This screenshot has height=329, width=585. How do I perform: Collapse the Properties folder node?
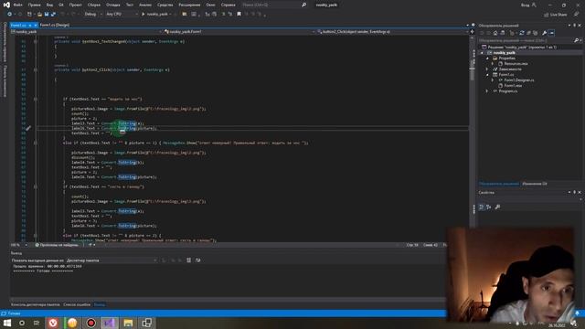pyautogui.click(x=487, y=58)
